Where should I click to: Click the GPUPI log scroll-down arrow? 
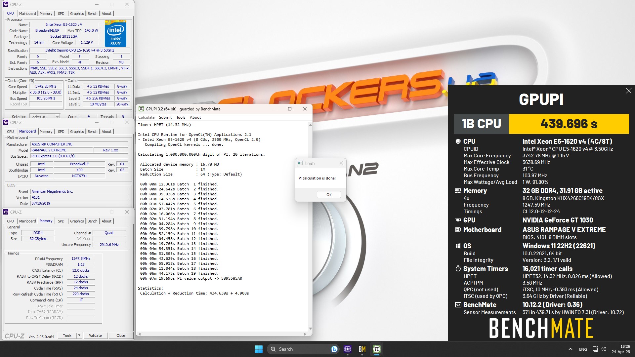pos(310,329)
